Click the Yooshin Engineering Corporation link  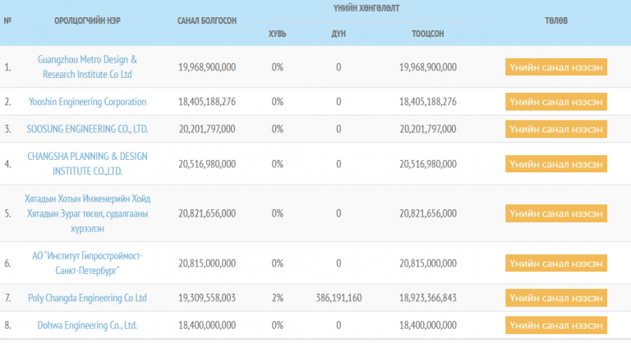(86, 102)
